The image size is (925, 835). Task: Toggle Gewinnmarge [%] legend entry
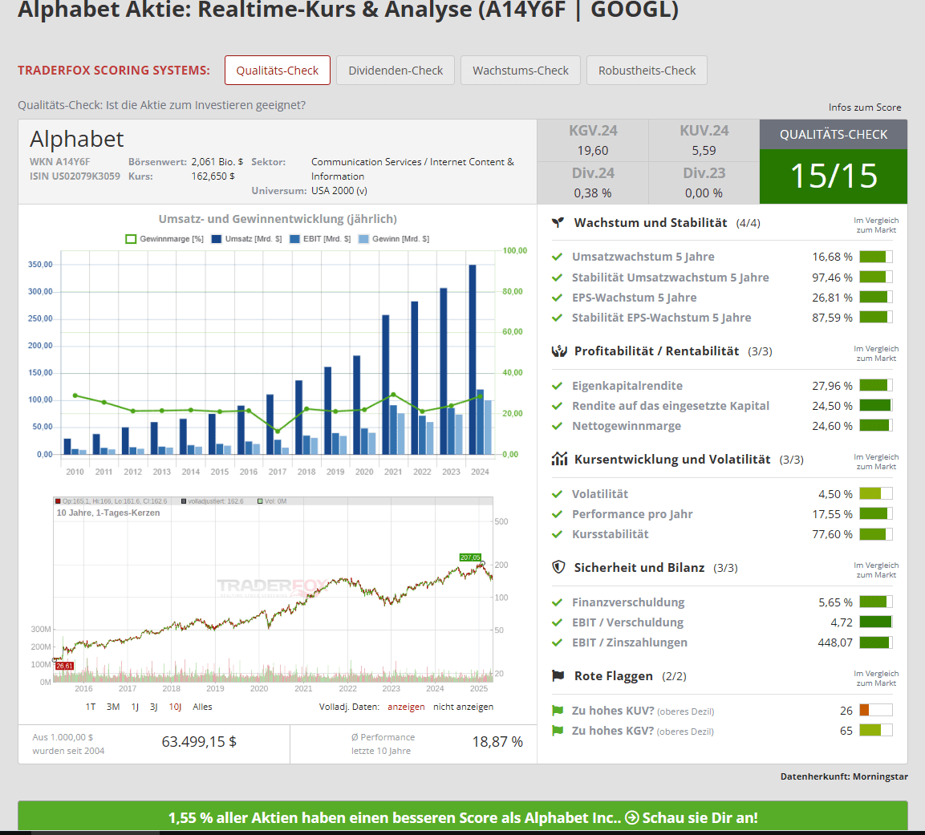pyautogui.click(x=164, y=239)
